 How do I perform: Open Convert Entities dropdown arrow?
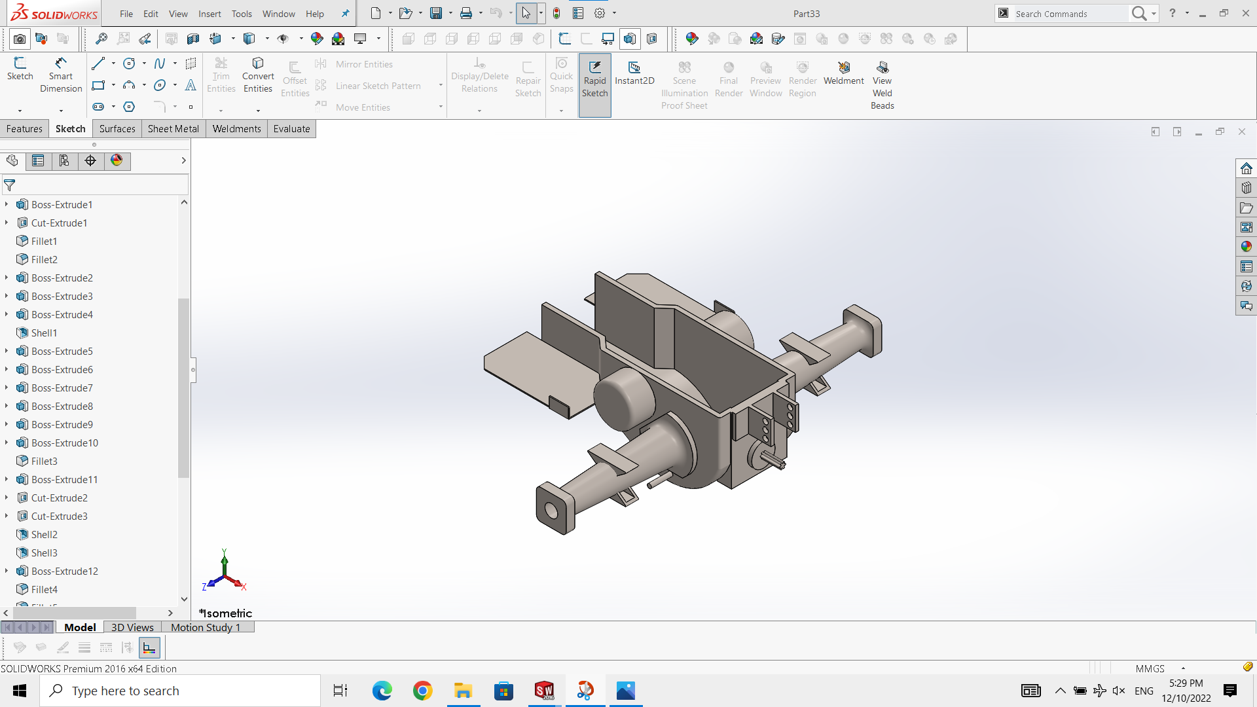[x=258, y=111]
